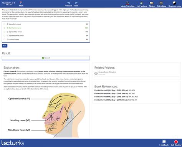Open the Herpes Zoster related video link

107,72
